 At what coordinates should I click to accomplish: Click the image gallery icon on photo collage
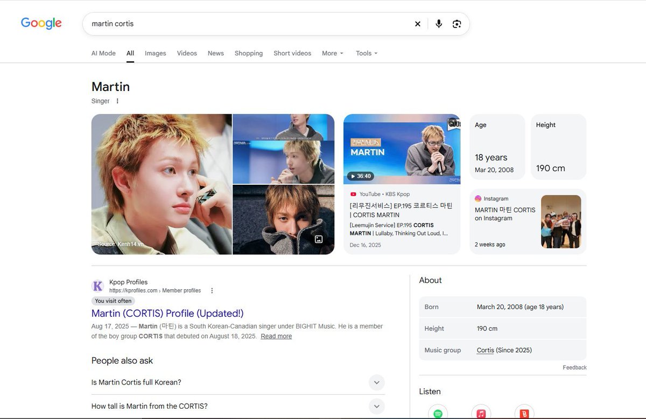(x=319, y=239)
